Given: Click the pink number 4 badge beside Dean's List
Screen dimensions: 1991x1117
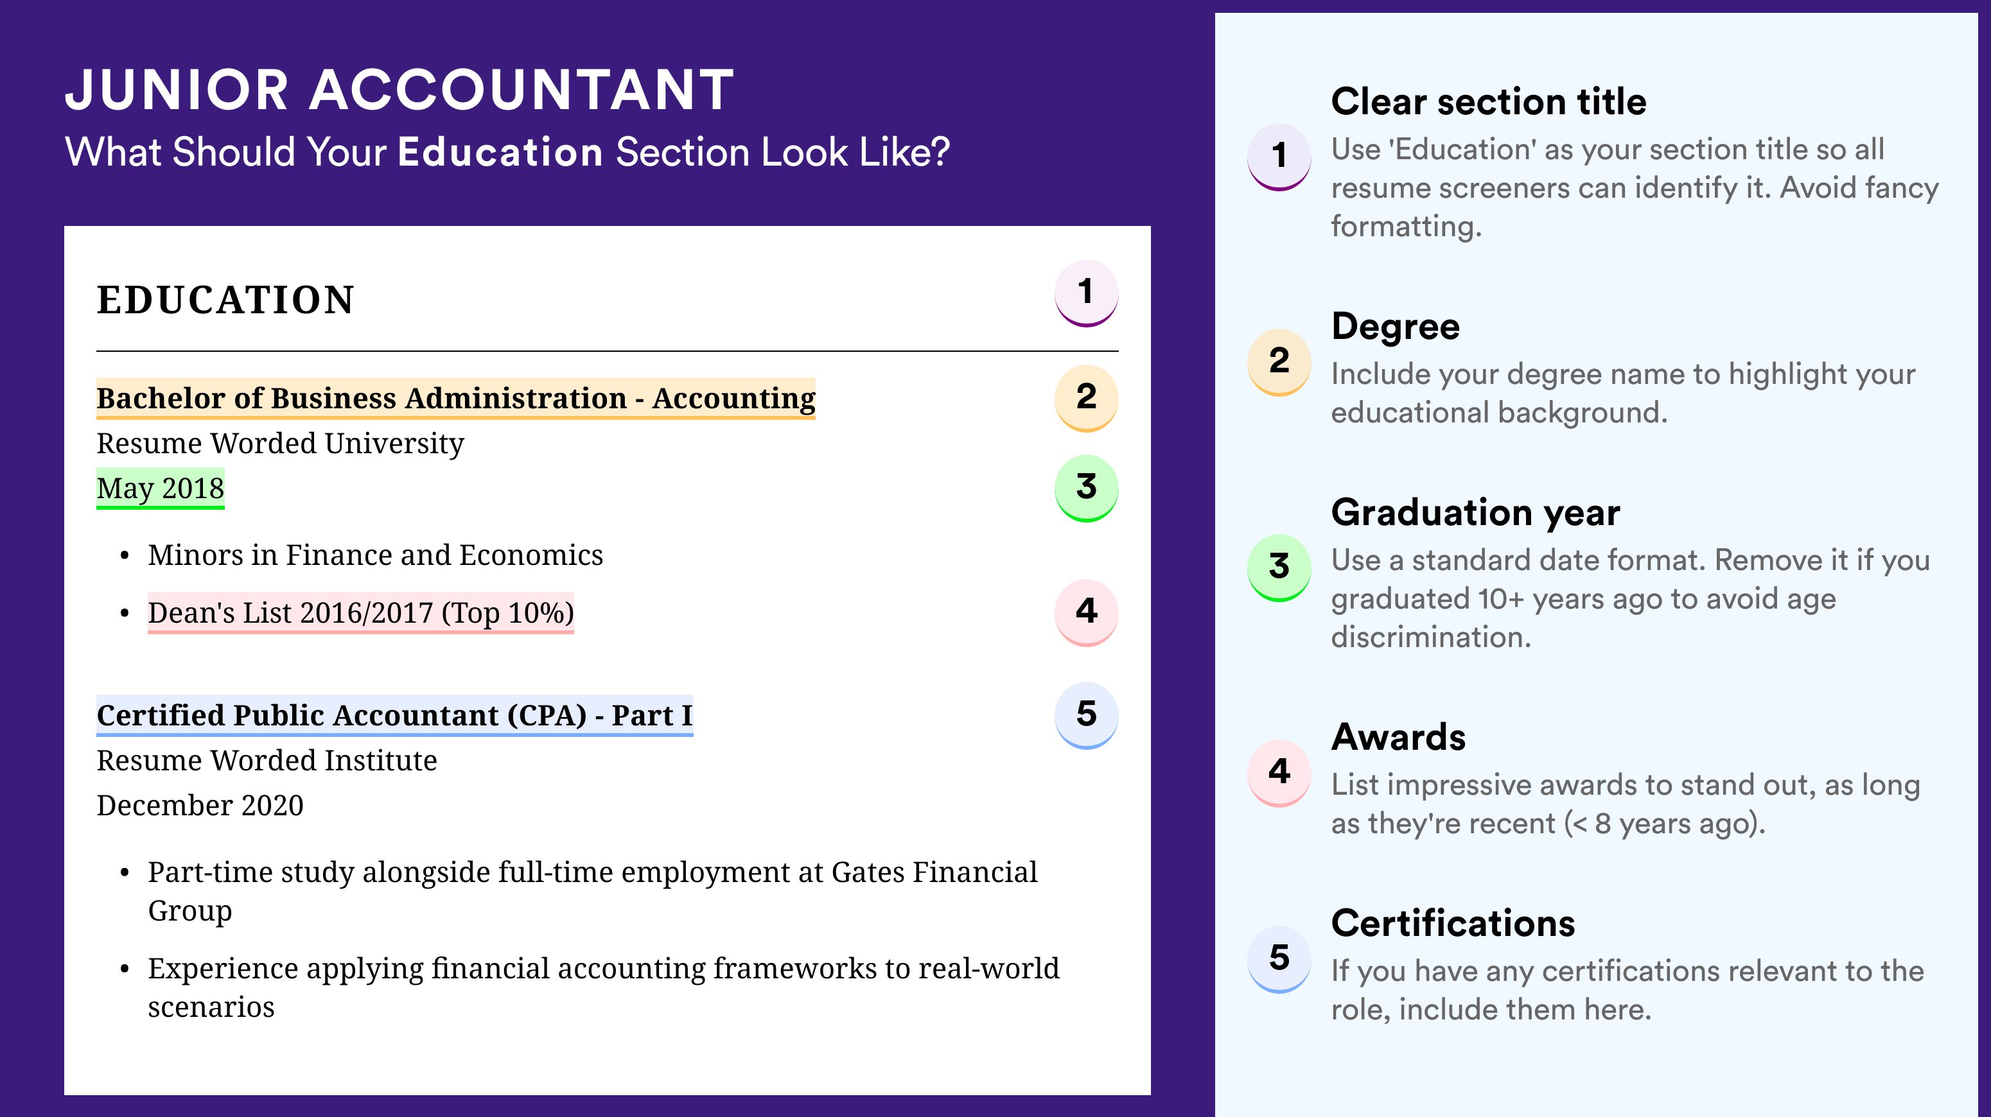Looking at the screenshot, I should pyautogui.click(x=1086, y=612).
